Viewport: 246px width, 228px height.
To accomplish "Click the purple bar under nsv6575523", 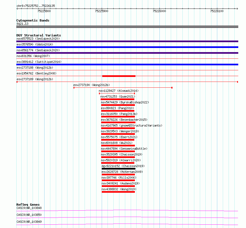I will [x=127, y=41].
